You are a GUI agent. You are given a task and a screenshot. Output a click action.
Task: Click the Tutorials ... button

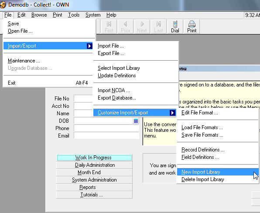tap(94, 195)
